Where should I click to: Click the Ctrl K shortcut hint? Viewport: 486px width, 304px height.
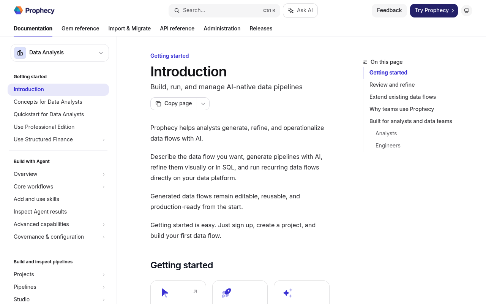pyautogui.click(x=269, y=11)
